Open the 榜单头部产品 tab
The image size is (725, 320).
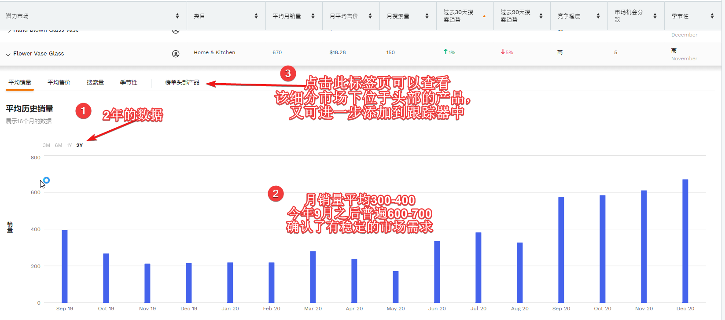click(x=182, y=82)
